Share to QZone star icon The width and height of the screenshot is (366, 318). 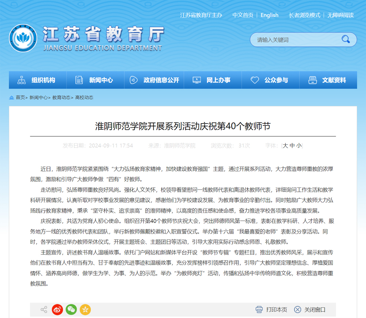pos(85,310)
